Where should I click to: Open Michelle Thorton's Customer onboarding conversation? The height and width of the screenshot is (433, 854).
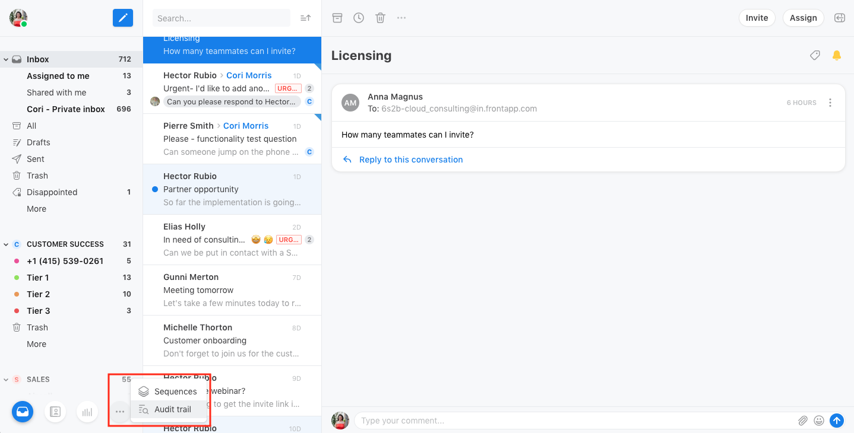pyautogui.click(x=232, y=340)
